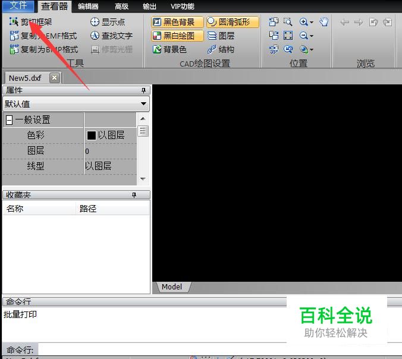Open the VIP功能 tab

pyautogui.click(x=183, y=6)
